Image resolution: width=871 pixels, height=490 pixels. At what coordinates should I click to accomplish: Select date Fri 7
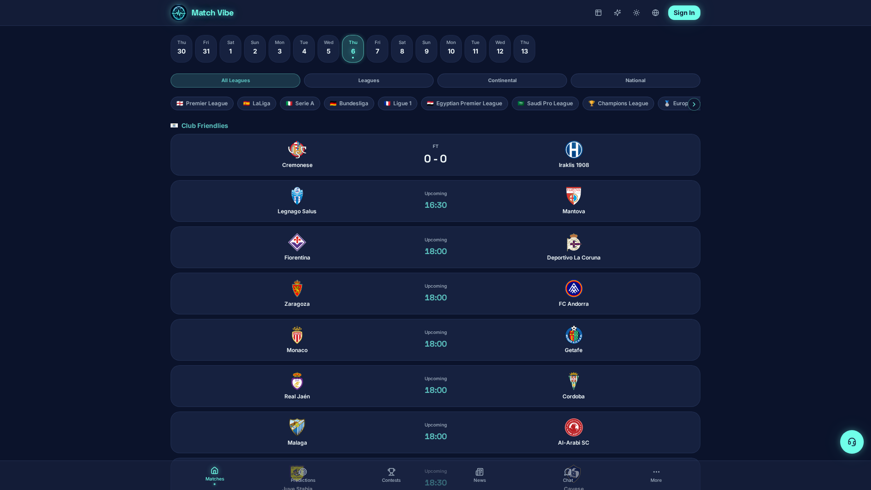click(377, 49)
